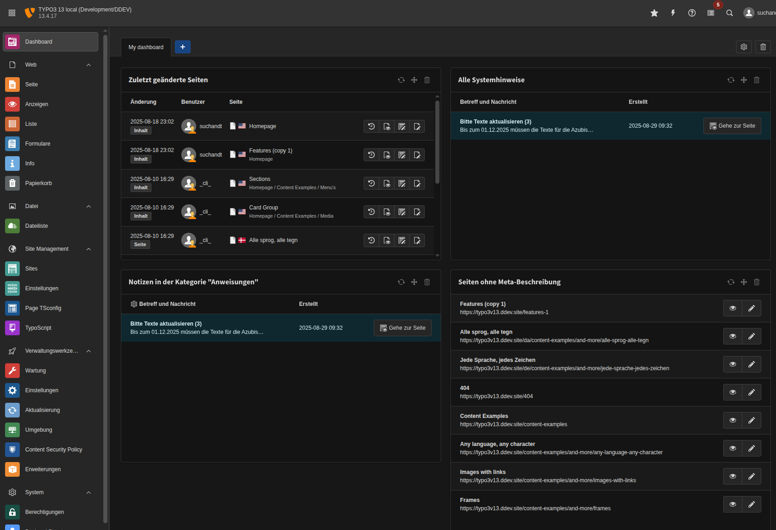Click Gehe zur Seite in Alle Systemhinweise

coord(732,126)
